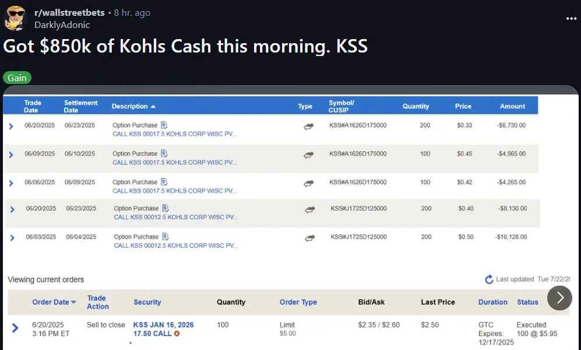Image resolution: width=581 pixels, height=350 pixels.
Task: Click the '8 hr. ago' post timestamp
Action: pyautogui.click(x=132, y=13)
